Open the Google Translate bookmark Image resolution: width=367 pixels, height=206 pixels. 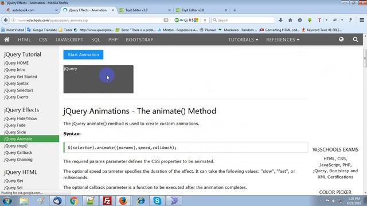42,30
